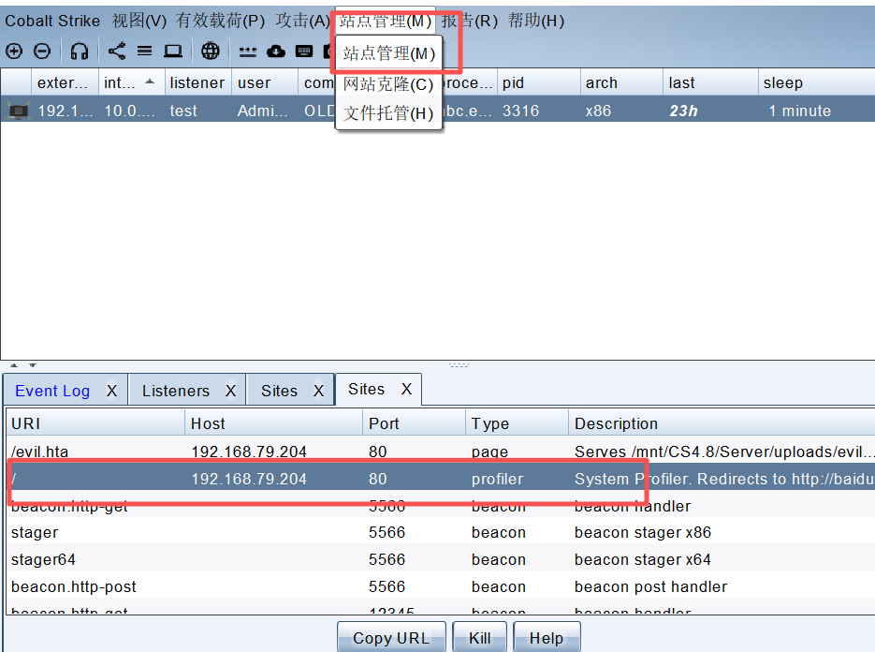Select the stager64 beacon row
This screenshot has height=652, width=875.
tap(441, 559)
